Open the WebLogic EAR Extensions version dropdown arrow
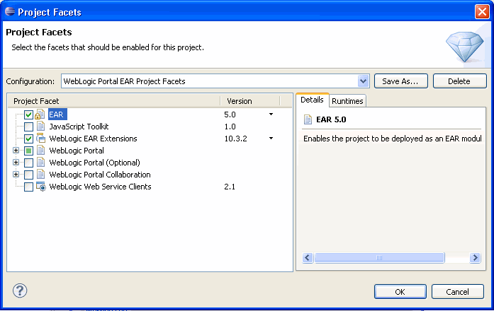The image size is (494, 311). point(271,139)
